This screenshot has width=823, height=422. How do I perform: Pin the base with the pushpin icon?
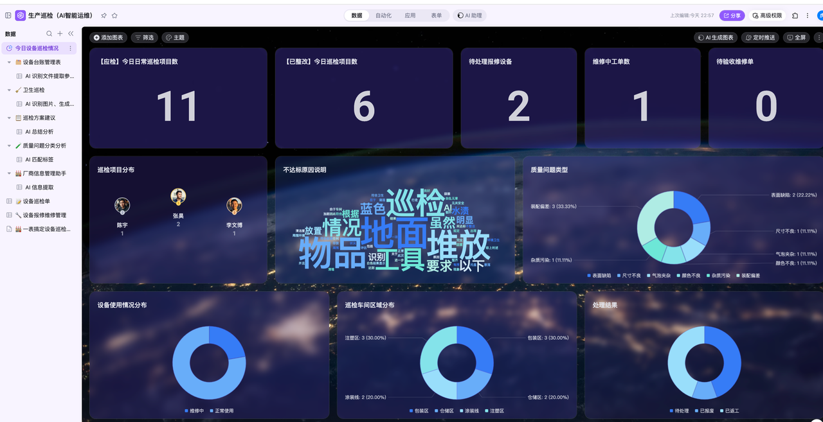(104, 15)
